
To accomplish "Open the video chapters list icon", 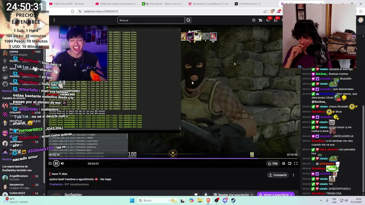I will (50, 163).
